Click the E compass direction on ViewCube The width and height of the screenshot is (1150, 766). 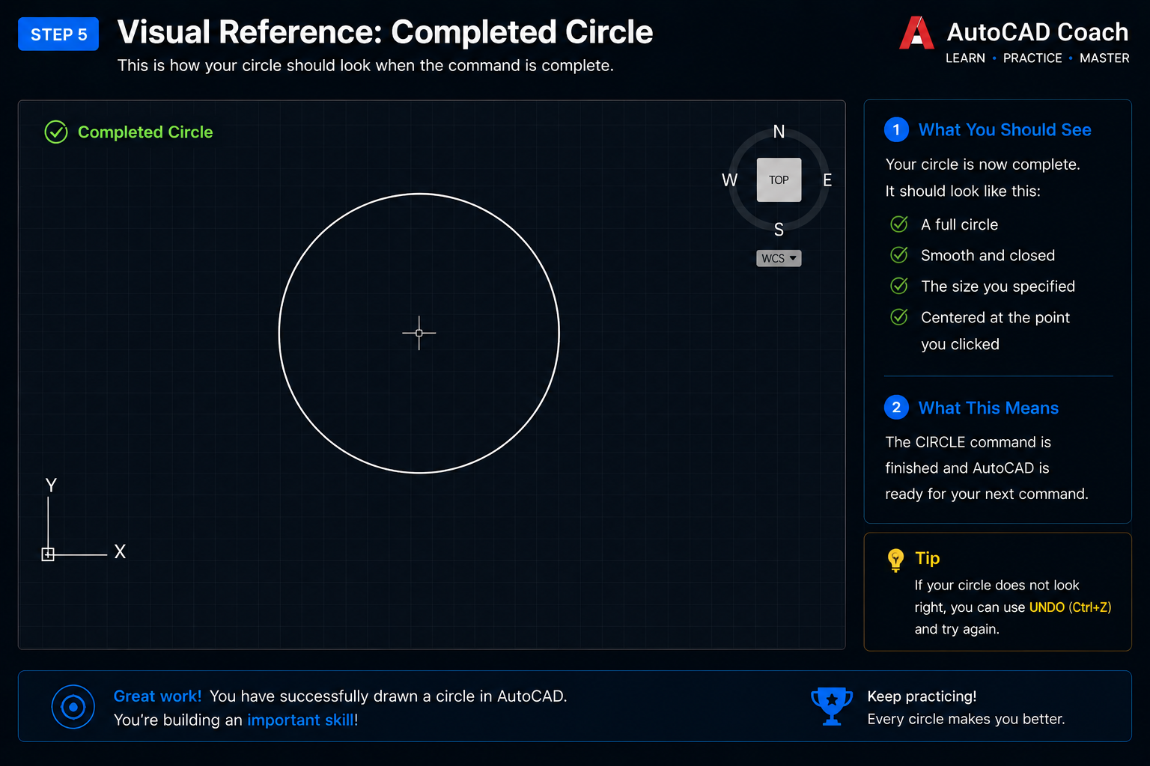[x=827, y=180]
